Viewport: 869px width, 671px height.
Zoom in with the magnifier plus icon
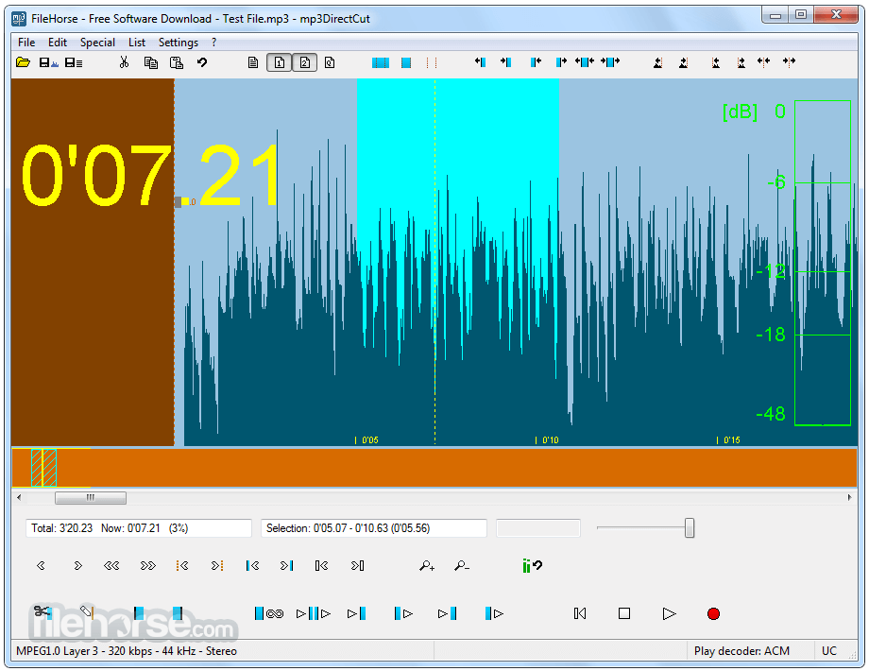pyautogui.click(x=427, y=566)
